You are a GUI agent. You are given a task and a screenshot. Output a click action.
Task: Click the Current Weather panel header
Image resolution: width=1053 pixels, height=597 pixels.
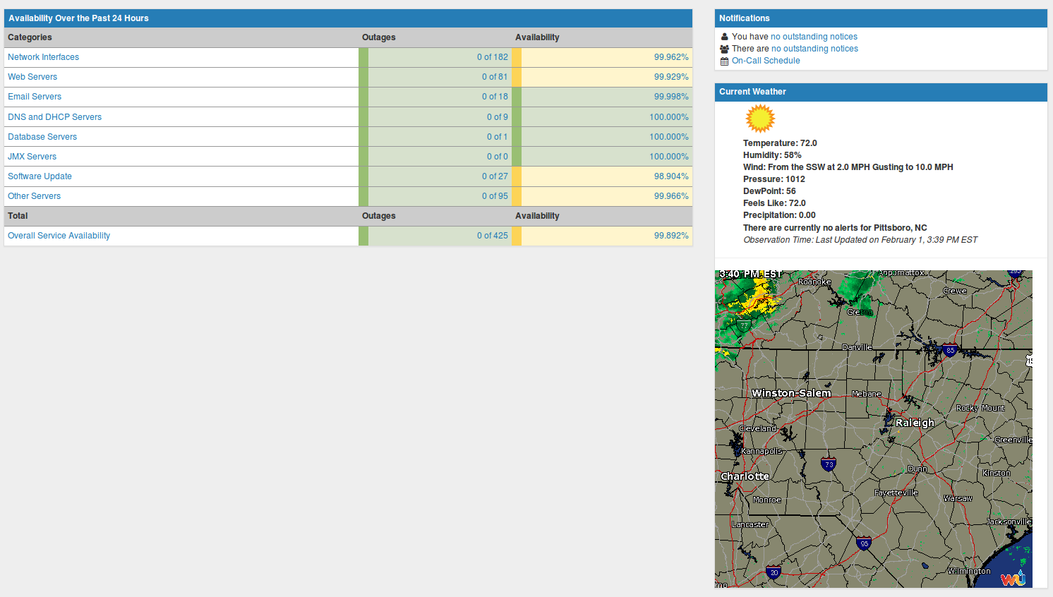pyautogui.click(x=881, y=92)
